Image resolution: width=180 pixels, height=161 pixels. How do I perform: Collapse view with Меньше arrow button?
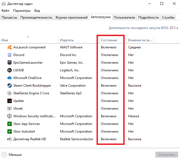4,155
